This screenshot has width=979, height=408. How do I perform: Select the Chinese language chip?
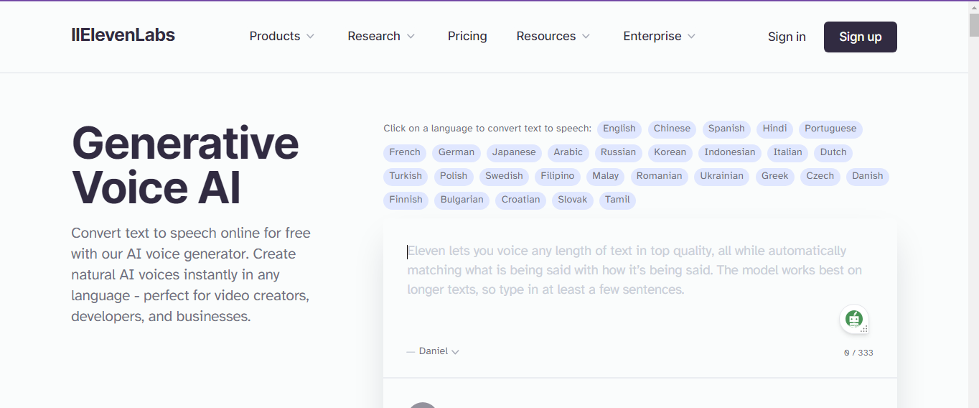pos(672,129)
